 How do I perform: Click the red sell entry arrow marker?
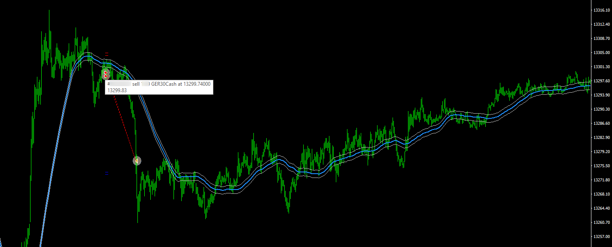(106, 74)
